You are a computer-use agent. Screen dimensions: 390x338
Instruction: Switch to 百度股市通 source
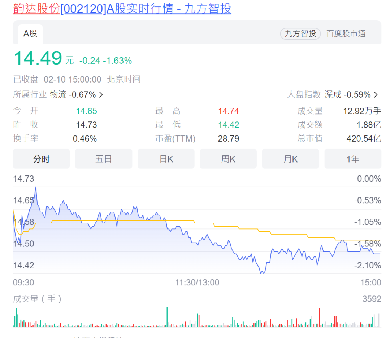346,34
